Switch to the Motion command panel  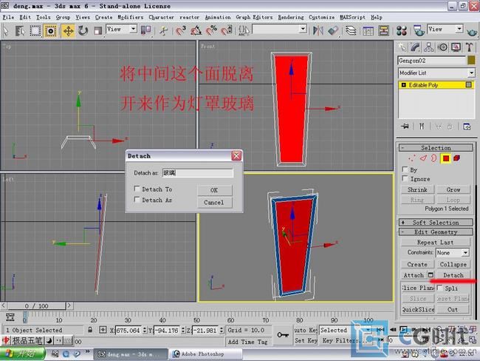[x=442, y=47]
